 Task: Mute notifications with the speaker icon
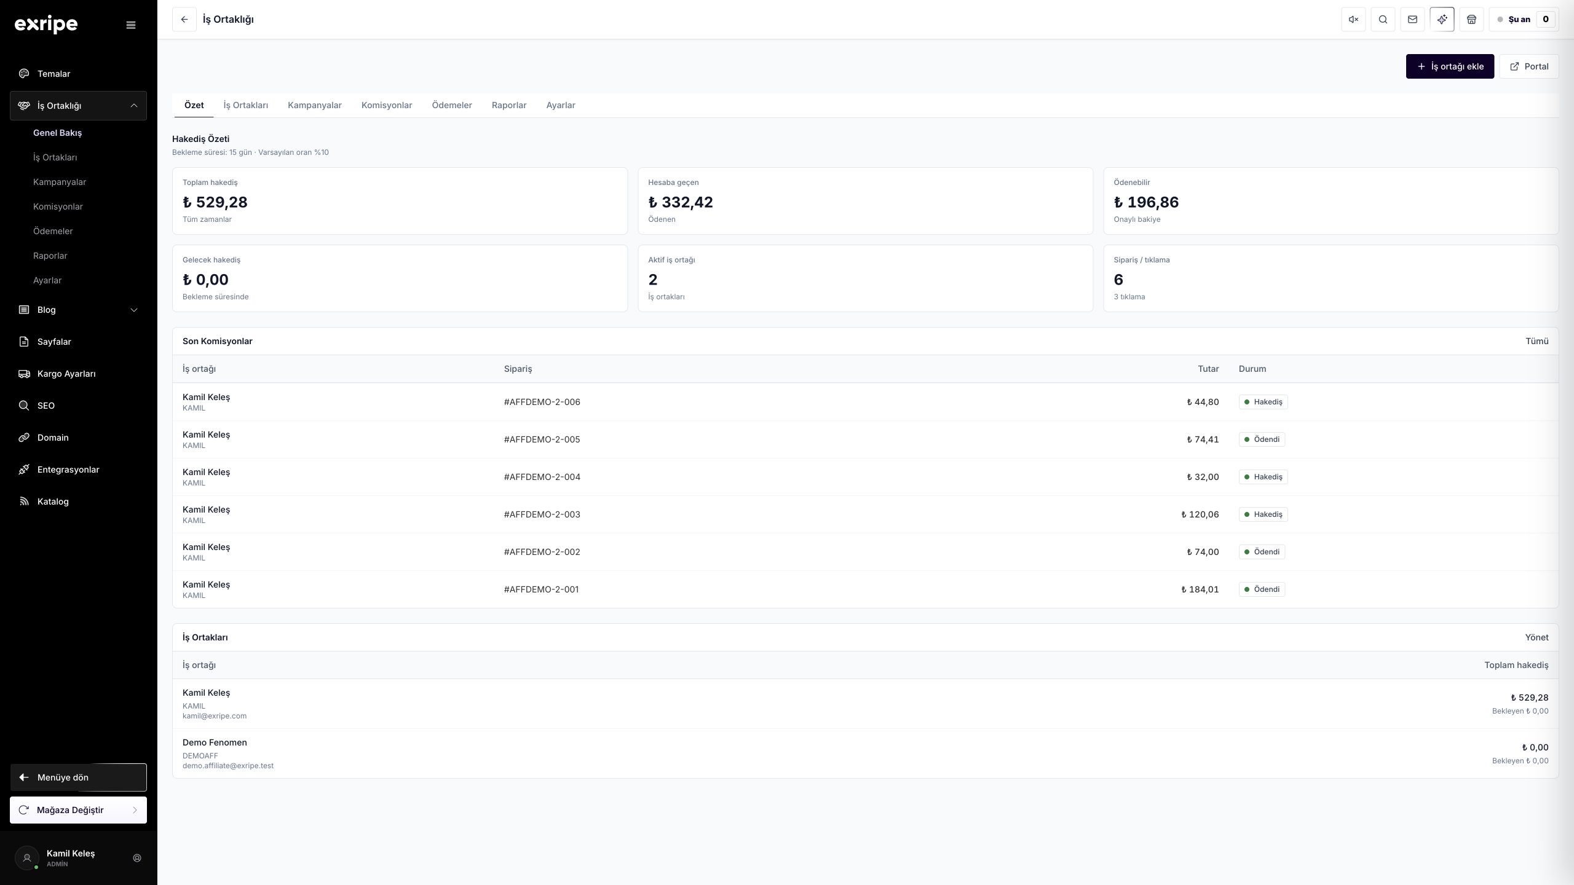pyautogui.click(x=1353, y=19)
